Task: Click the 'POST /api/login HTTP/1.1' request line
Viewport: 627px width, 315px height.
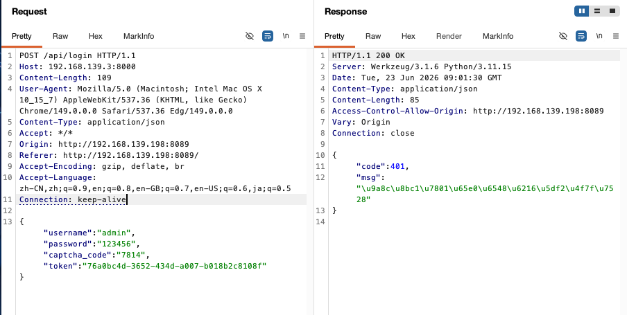Action: coord(78,55)
